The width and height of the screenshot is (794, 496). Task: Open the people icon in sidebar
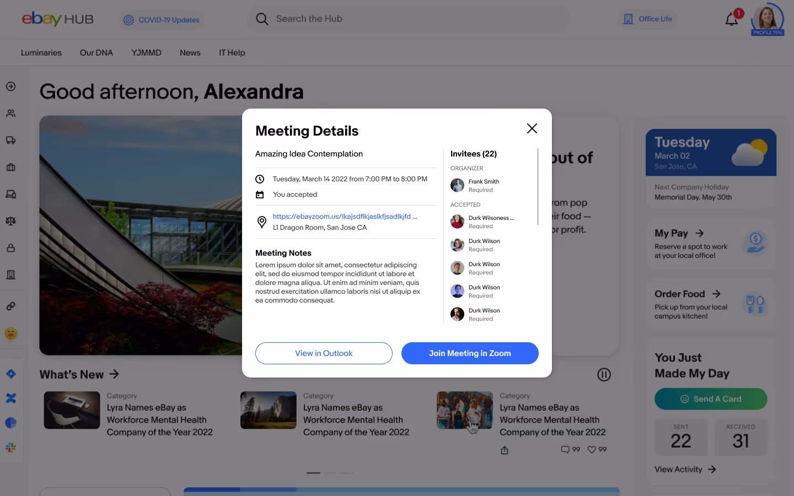point(11,114)
